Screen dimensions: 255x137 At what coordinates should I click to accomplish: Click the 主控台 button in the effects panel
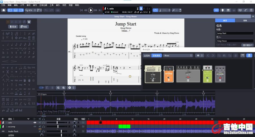click(x=146, y=55)
